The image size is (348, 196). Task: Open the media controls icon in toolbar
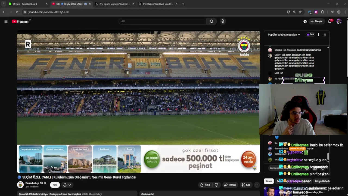[332, 12]
